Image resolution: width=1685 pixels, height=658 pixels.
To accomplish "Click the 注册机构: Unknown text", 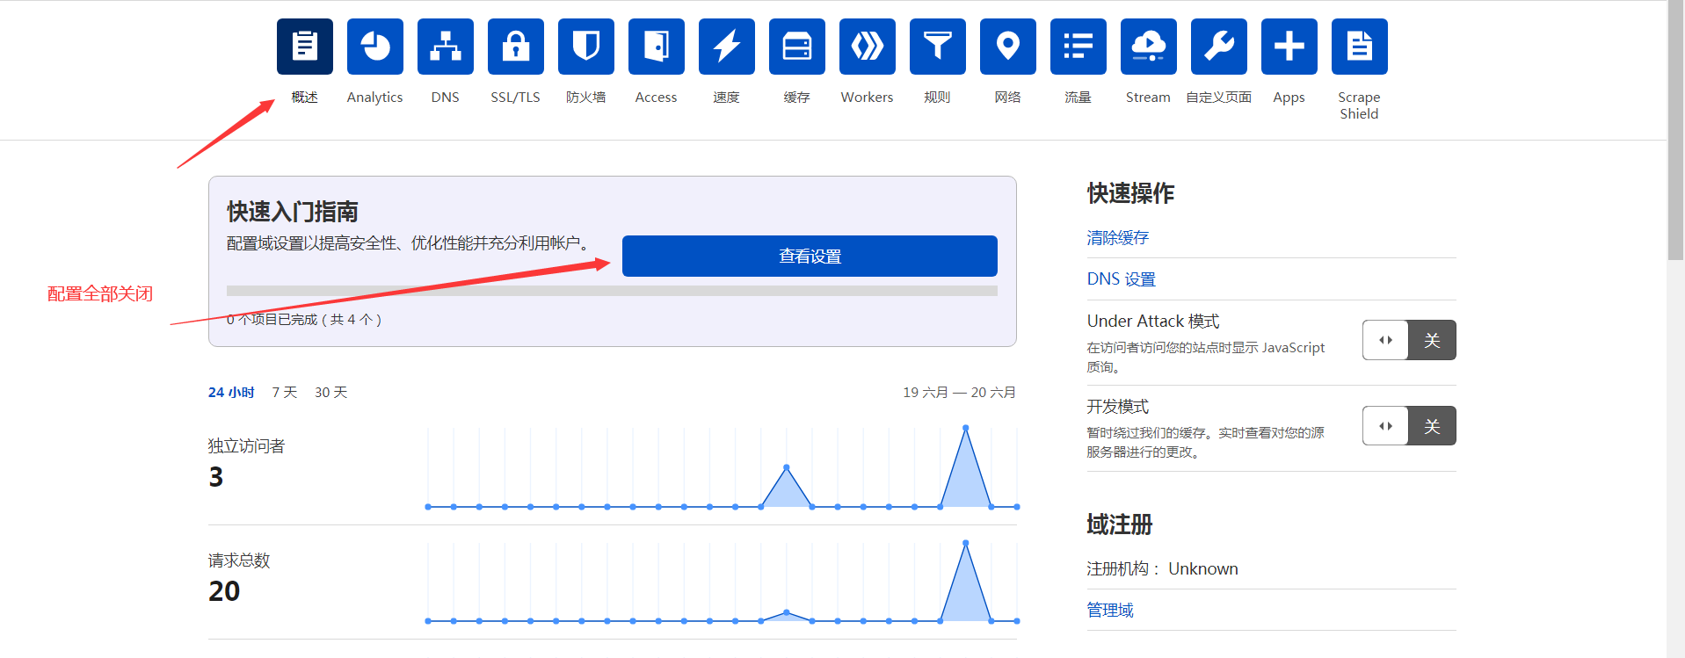I will pyautogui.click(x=1162, y=568).
